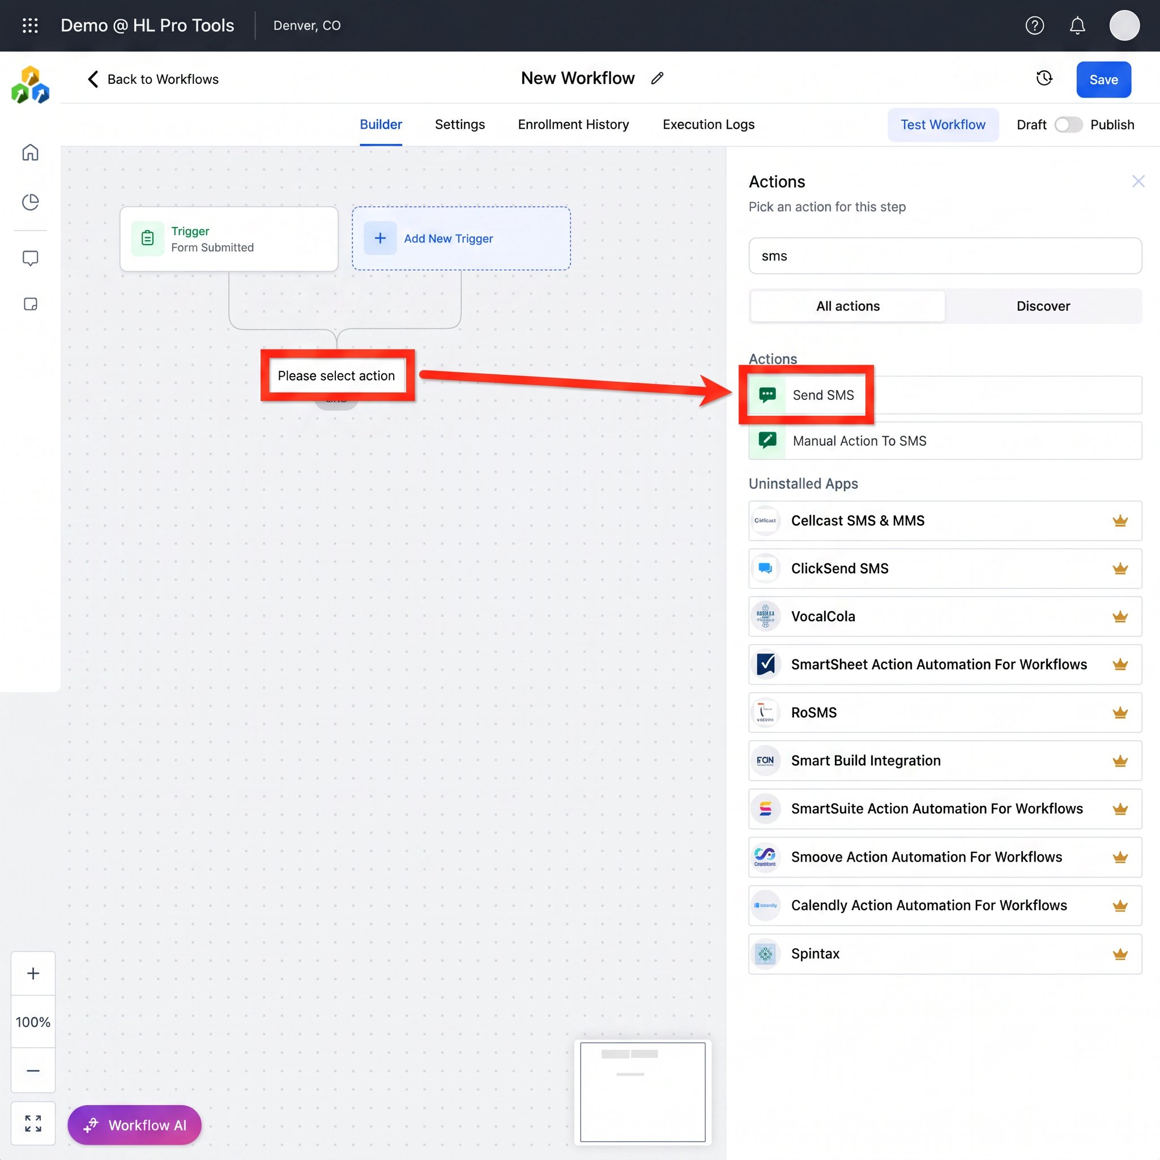
Task: Switch to the Settings tab
Action: (459, 124)
